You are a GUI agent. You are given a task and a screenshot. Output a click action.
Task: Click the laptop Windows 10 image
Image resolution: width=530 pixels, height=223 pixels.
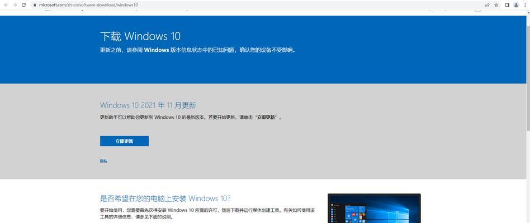[x=374, y=208]
